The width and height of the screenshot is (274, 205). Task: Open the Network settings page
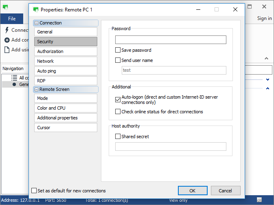point(65,61)
